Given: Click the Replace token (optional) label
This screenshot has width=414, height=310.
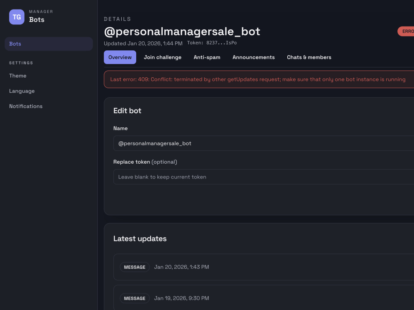Looking at the screenshot, I should click(145, 162).
